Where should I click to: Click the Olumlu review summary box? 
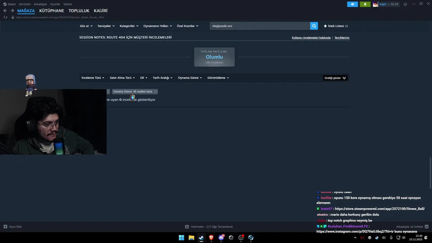pos(214,57)
